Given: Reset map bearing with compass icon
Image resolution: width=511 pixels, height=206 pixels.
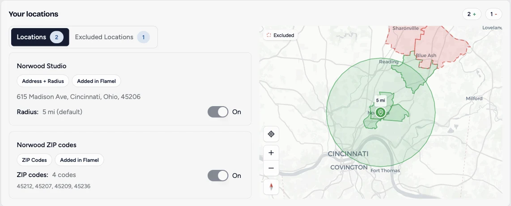Looking at the screenshot, I should pos(271,187).
